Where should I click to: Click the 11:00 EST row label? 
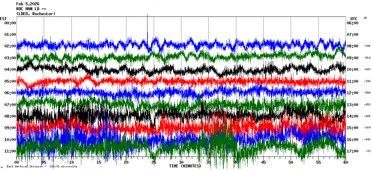(x=10, y=151)
